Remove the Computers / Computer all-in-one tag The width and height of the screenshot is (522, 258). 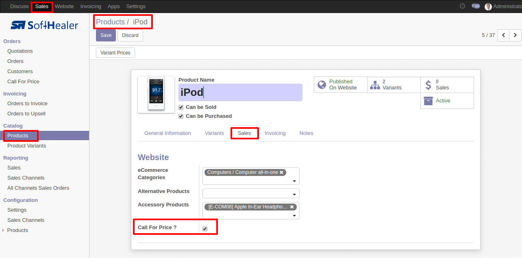pyautogui.click(x=281, y=172)
